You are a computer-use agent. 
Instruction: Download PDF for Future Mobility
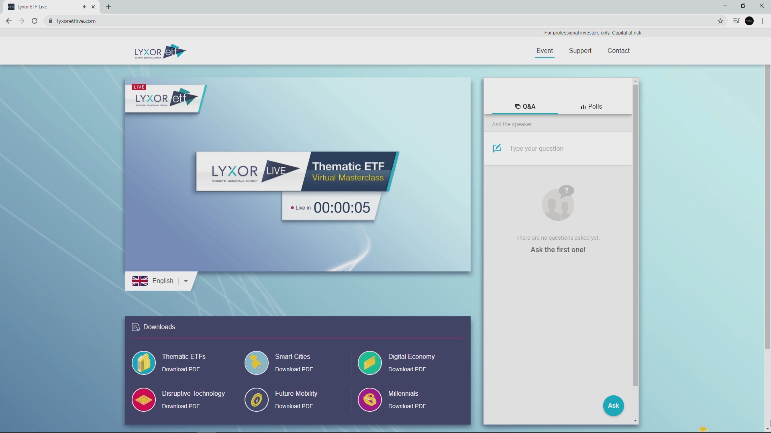pyautogui.click(x=294, y=406)
